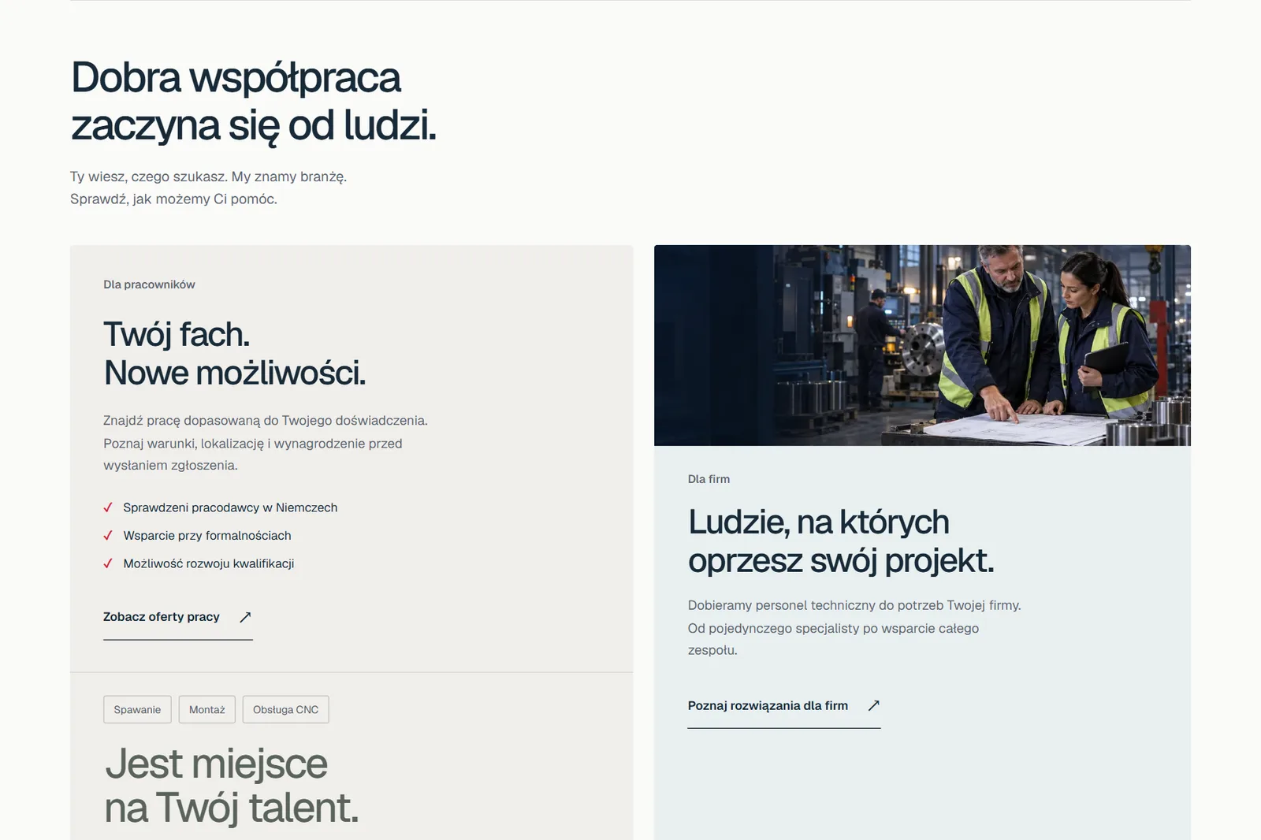This screenshot has height=840, width=1261.
Task: Click the "Dla pracowników" label
Action: 149,284
